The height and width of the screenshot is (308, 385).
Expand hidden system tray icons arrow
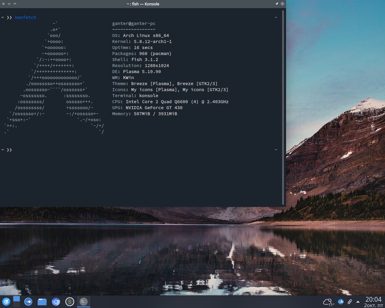tap(358, 302)
